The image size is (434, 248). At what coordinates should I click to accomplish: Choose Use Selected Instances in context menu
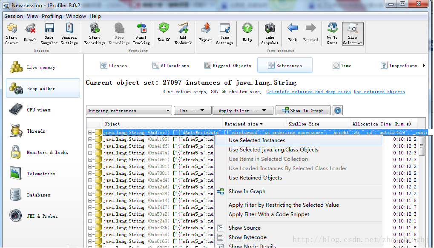point(299,140)
